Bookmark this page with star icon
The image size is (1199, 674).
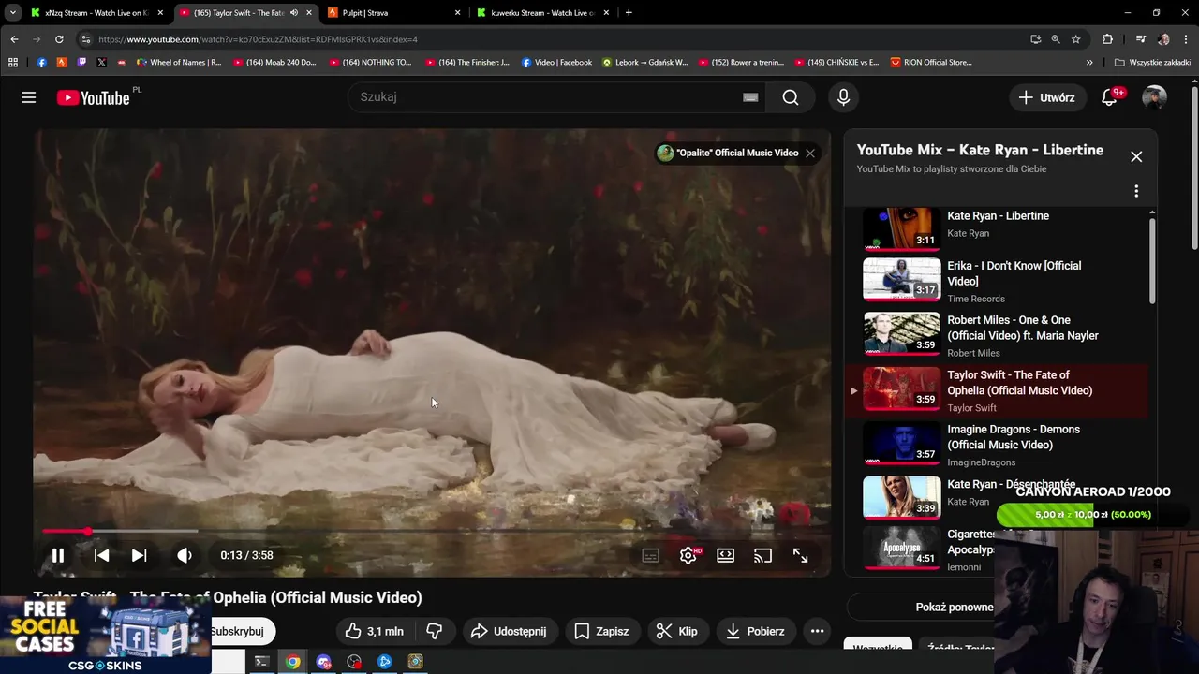pos(1076,39)
